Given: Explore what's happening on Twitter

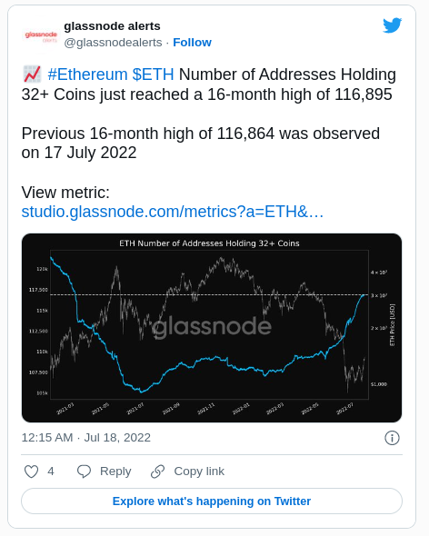Looking at the screenshot, I should pyautogui.click(x=212, y=501).
